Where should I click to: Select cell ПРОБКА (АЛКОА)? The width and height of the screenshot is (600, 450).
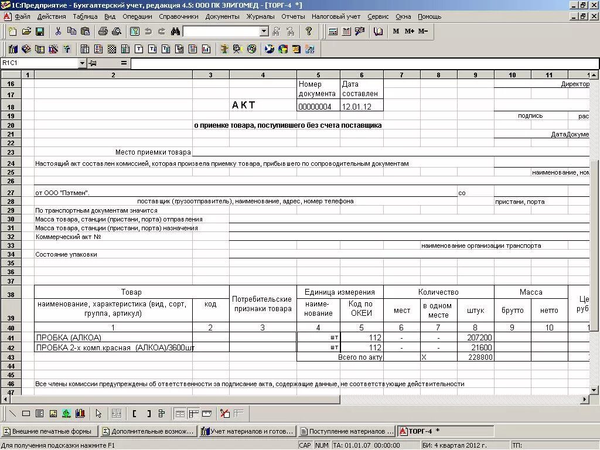click(x=113, y=337)
